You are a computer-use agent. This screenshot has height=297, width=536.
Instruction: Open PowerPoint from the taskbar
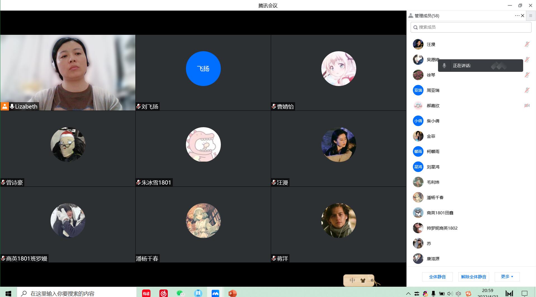[232, 293]
